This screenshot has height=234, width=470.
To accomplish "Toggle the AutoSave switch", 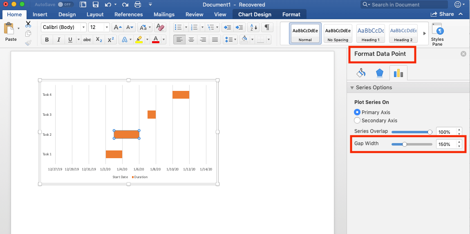I will pyautogui.click(x=65, y=5).
